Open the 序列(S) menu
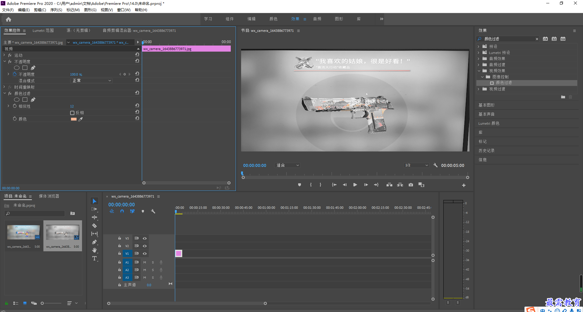 (x=56, y=10)
